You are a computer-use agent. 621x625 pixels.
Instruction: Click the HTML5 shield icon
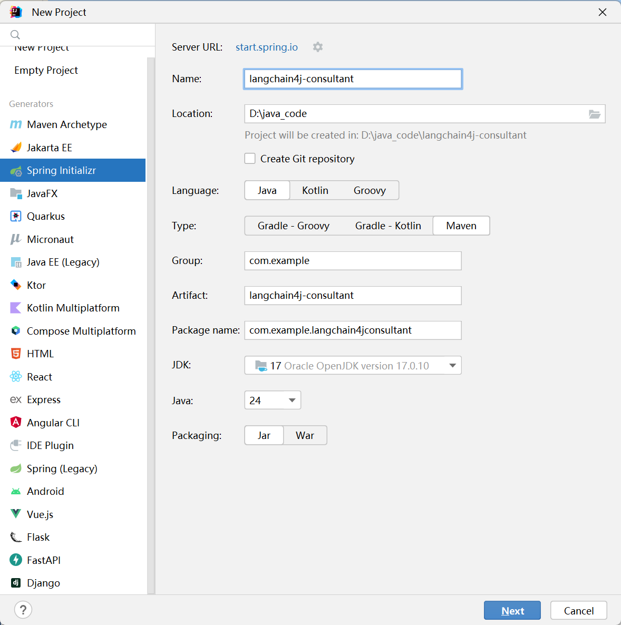click(x=16, y=354)
